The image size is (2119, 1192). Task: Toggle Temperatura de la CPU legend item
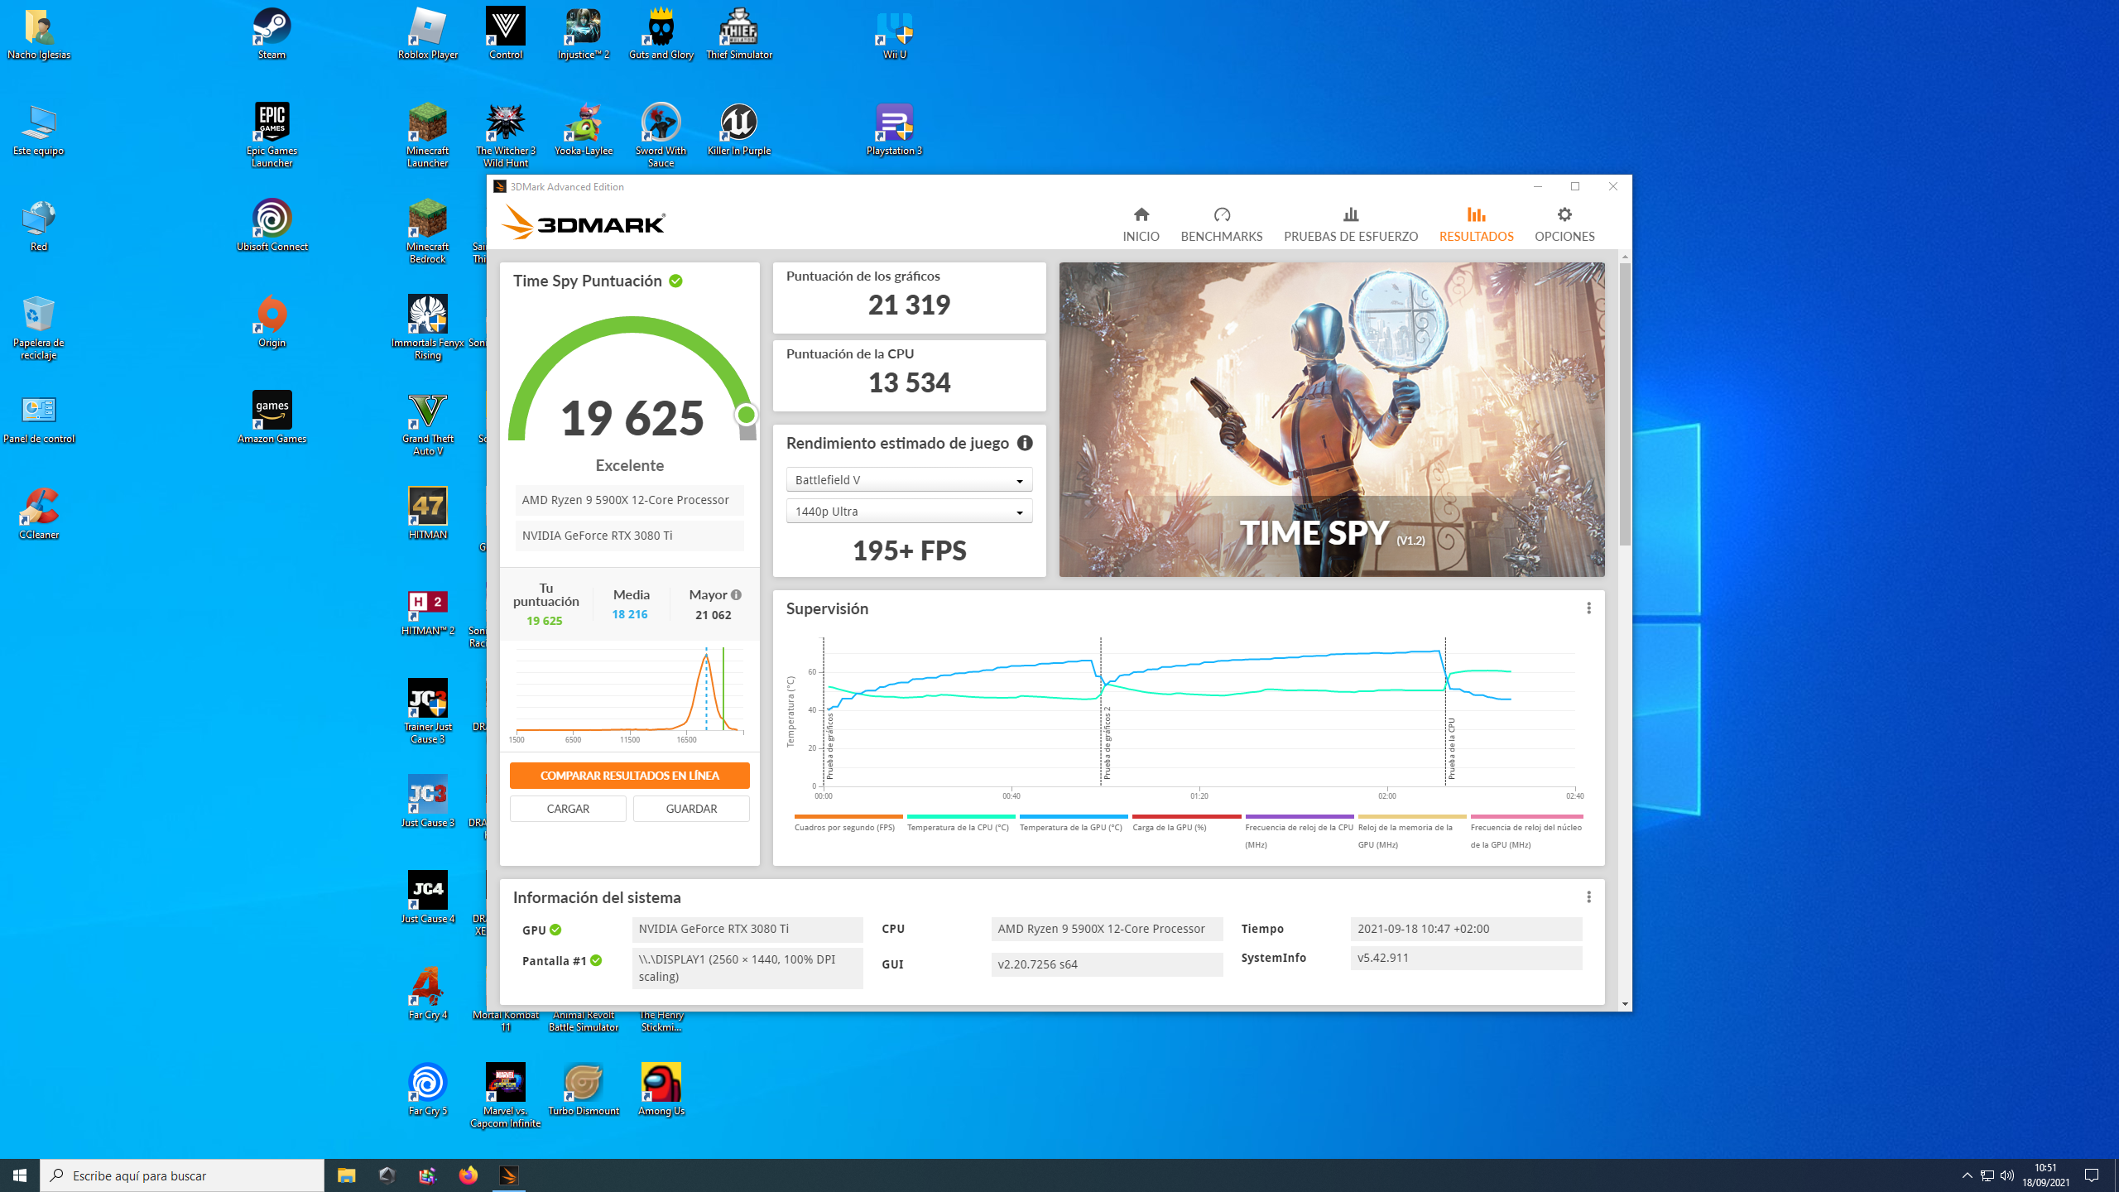tap(960, 823)
